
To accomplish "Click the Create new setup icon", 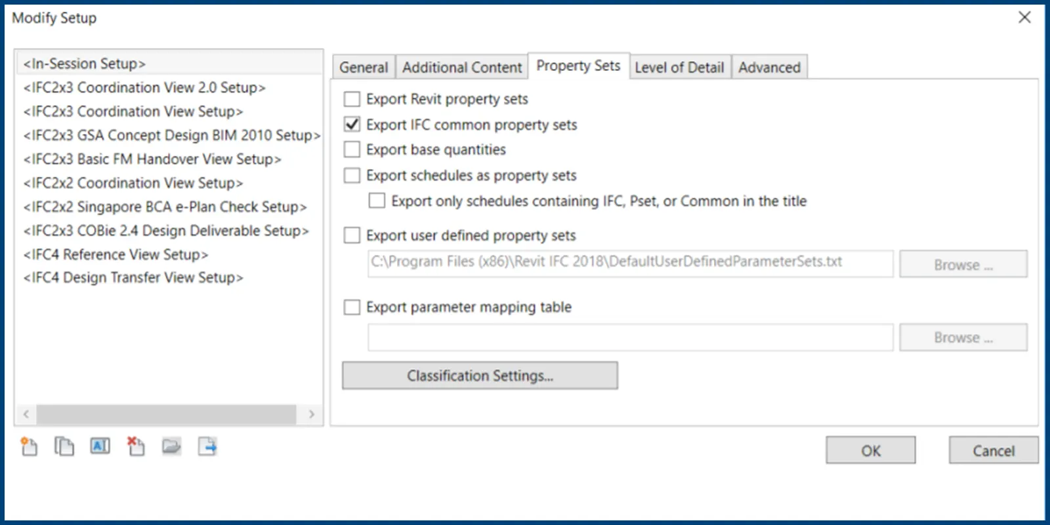I will [x=29, y=447].
